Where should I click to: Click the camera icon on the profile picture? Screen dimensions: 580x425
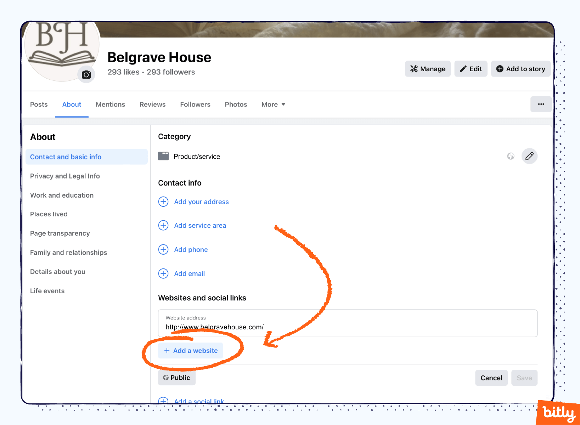(x=86, y=74)
